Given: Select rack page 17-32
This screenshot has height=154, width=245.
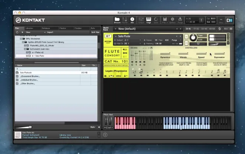Looking at the screenshot, I should point(196,29).
